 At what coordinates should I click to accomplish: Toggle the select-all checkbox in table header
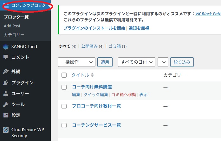coord(64,75)
